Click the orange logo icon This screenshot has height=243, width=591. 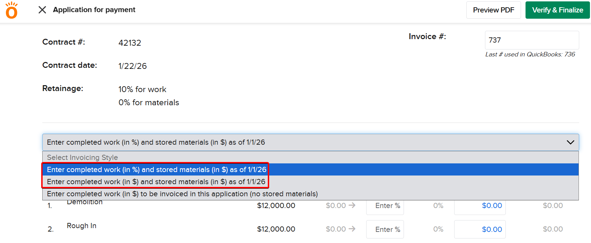tap(11, 10)
